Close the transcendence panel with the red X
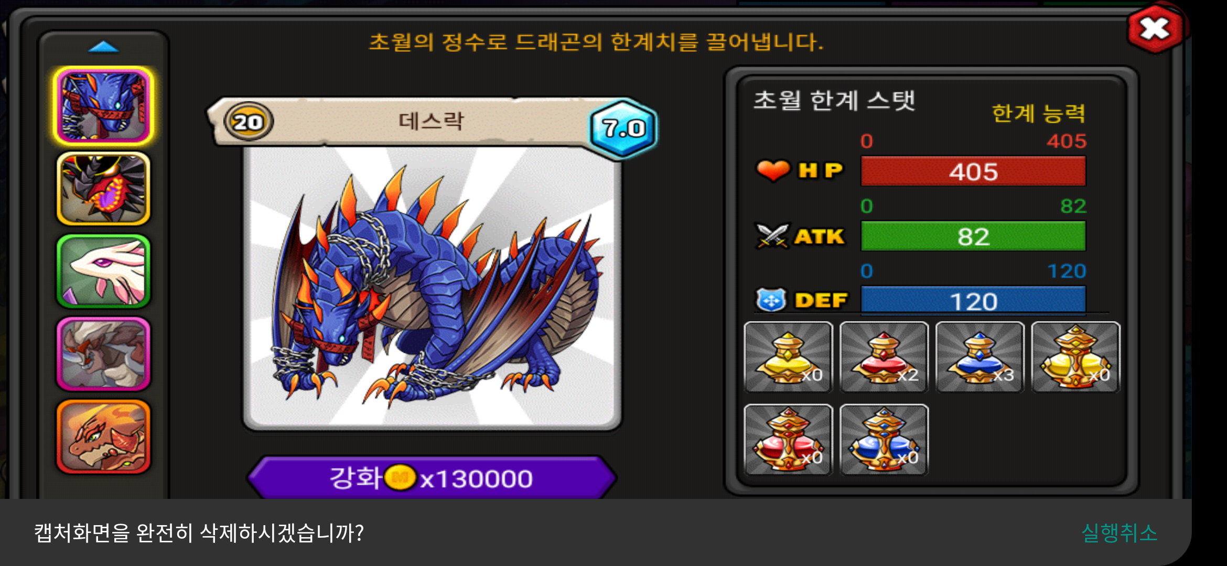 coord(1155,29)
